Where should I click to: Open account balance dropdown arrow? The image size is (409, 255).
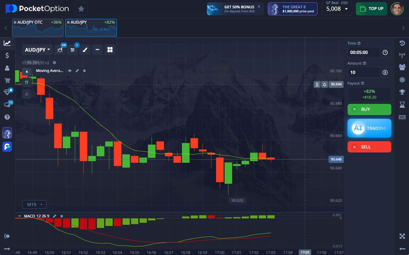(x=346, y=9)
